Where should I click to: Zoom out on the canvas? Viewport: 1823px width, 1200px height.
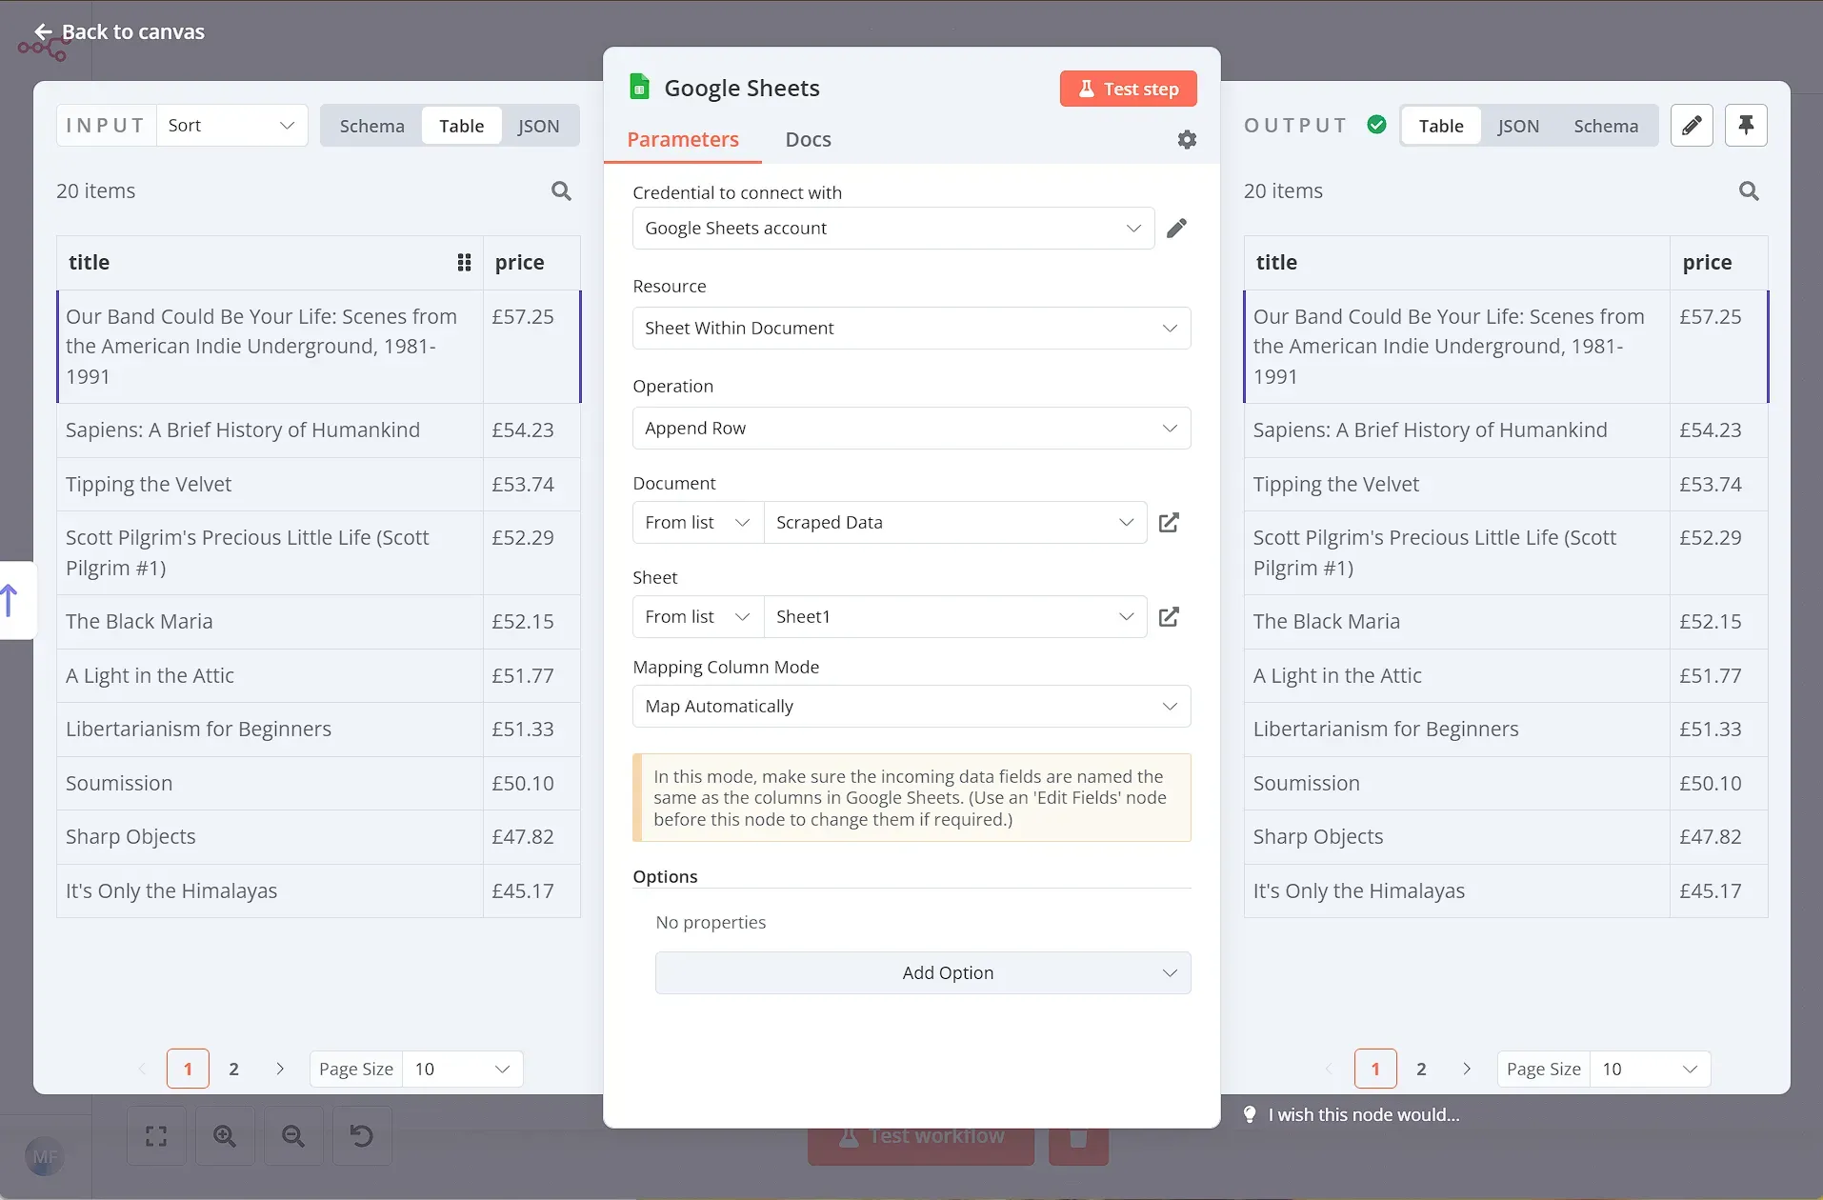click(x=292, y=1135)
